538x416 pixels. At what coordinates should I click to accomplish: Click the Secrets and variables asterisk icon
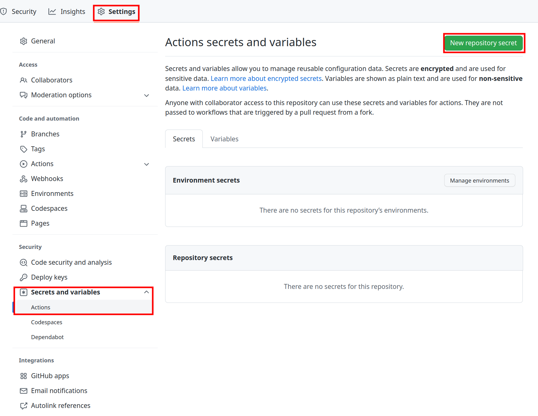coord(24,292)
